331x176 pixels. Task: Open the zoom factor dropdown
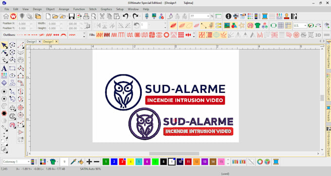tap(208, 16)
